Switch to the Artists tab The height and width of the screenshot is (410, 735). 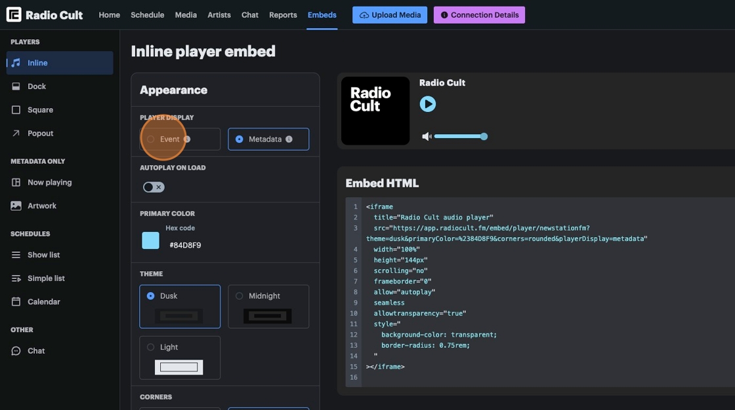pos(219,15)
